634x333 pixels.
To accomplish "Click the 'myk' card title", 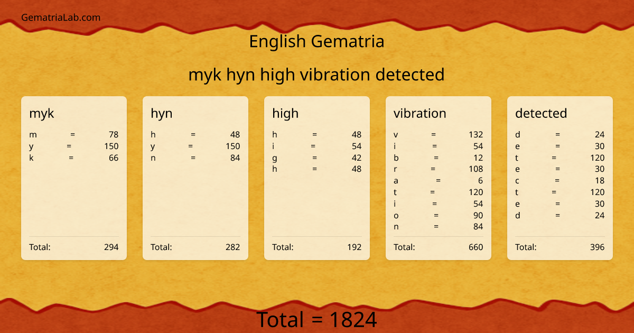I will 42,114.
